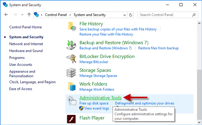Open the File History heading

91,24
